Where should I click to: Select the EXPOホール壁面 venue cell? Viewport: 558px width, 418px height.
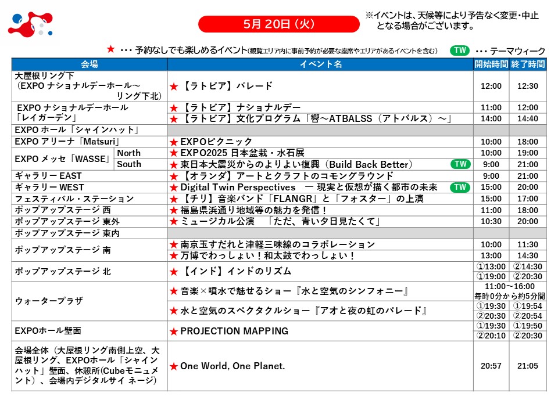90,331
